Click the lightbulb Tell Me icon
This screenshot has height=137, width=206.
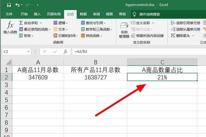point(134,14)
